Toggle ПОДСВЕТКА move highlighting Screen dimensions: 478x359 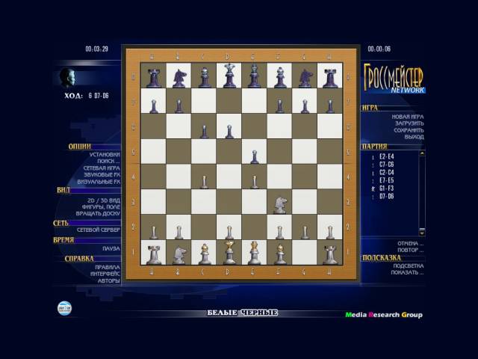pos(408,266)
